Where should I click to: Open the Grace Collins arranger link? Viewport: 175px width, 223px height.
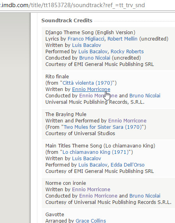91,221
